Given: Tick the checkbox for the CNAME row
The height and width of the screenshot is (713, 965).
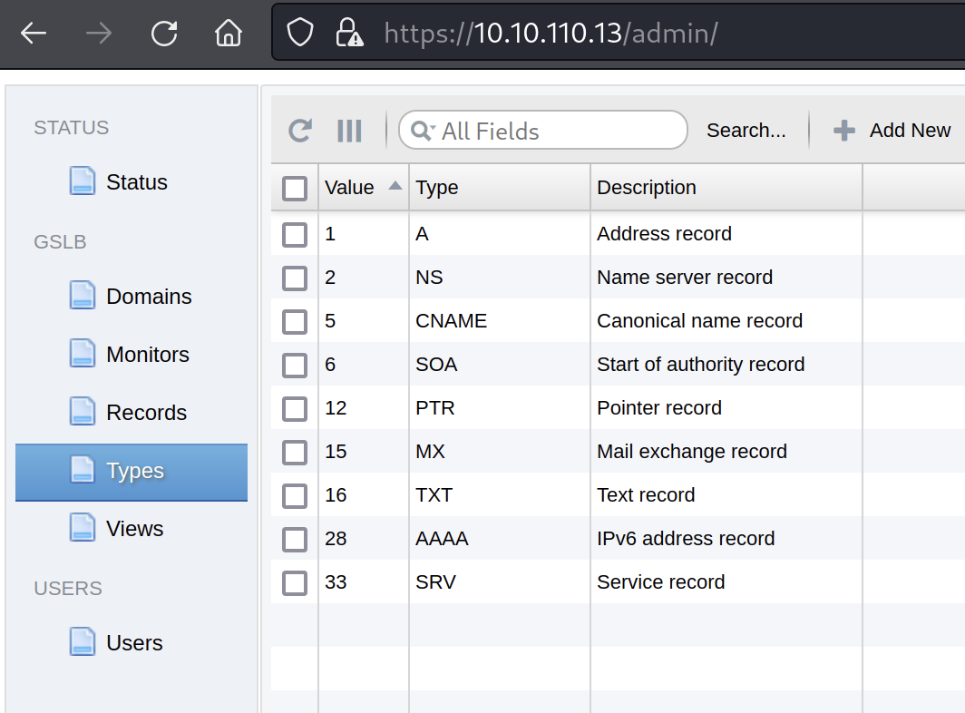Looking at the screenshot, I should click(x=295, y=322).
